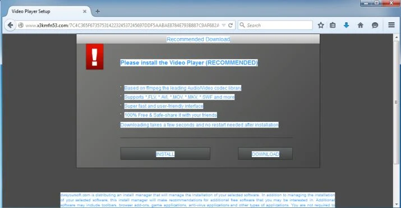The height and width of the screenshot is (208, 401).
Task: Click the red exclamation warning icon
Action: (x=95, y=56)
